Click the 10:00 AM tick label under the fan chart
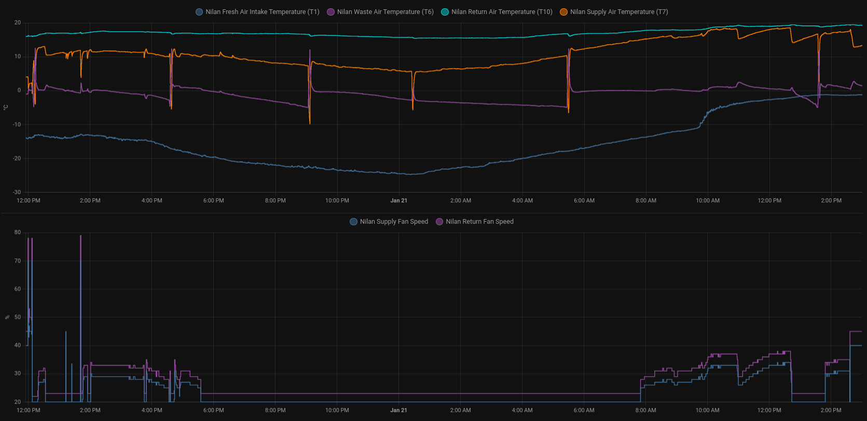The height and width of the screenshot is (421, 867). click(x=707, y=410)
